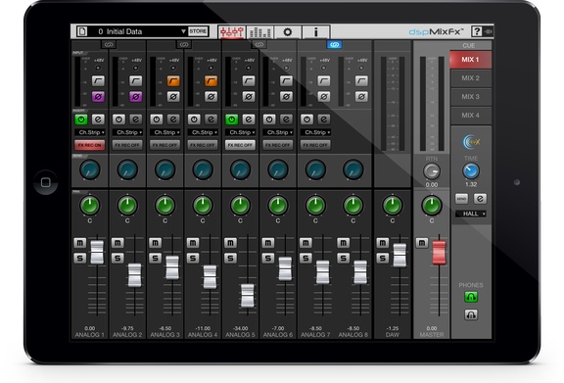Toggle stereo link for channels 5 and 6
The height and width of the screenshot is (383, 564).
pos(258,45)
